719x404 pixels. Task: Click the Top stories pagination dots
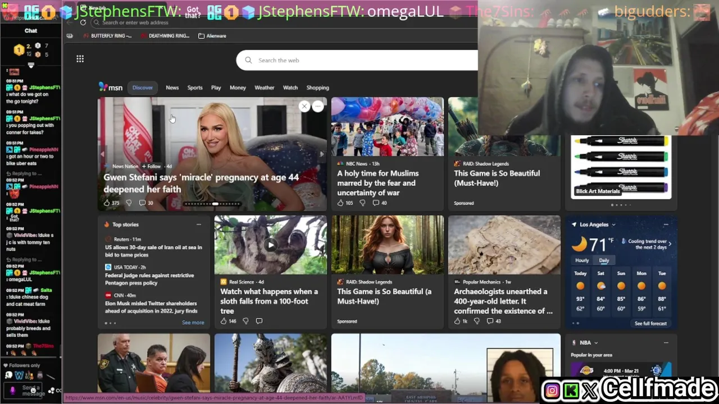(x=111, y=323)
